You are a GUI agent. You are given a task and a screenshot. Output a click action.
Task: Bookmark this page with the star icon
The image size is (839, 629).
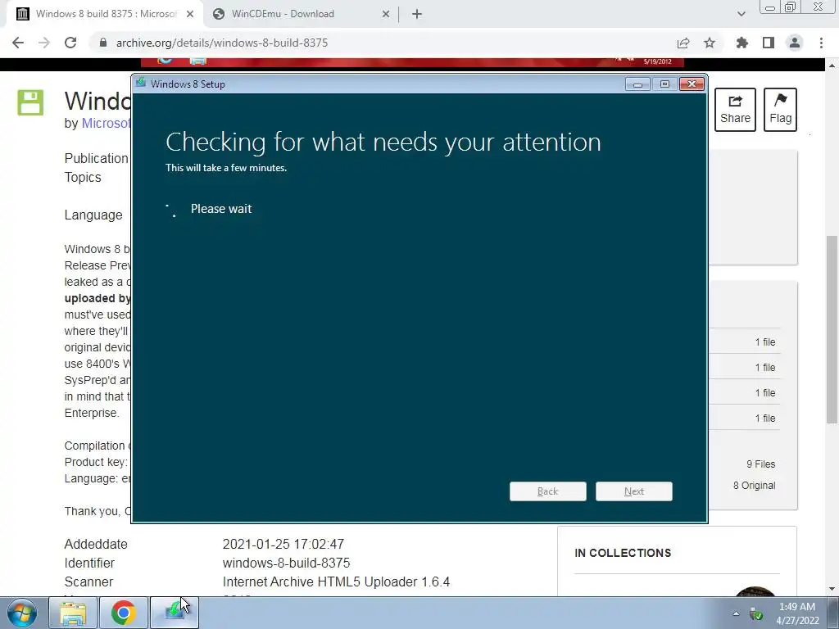[710, 43]
